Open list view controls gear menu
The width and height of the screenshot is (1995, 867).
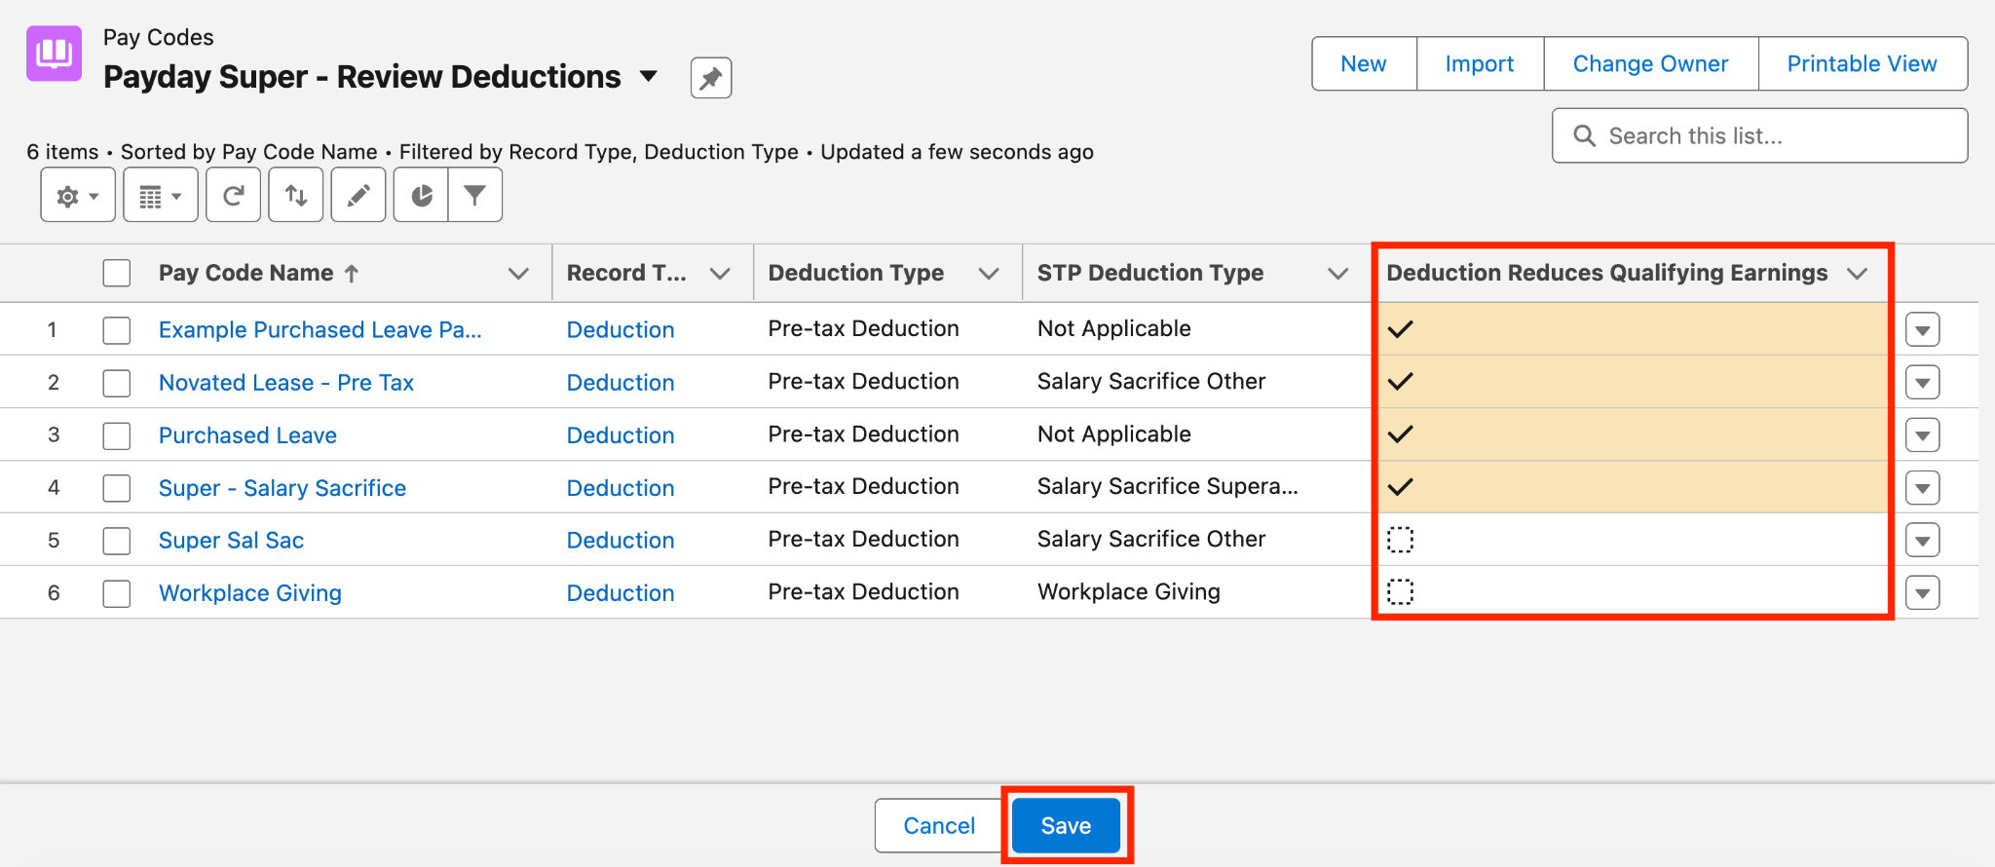click(x=78, y=196)
